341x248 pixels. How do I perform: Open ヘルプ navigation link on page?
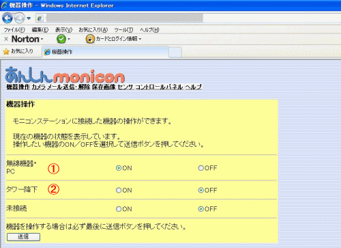click(x=194, y=87)
